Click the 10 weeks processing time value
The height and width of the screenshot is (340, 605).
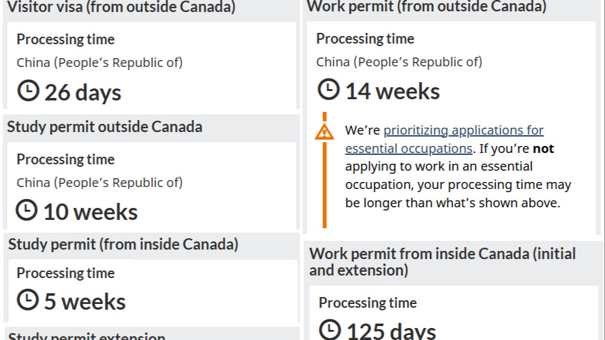[90, 212]
